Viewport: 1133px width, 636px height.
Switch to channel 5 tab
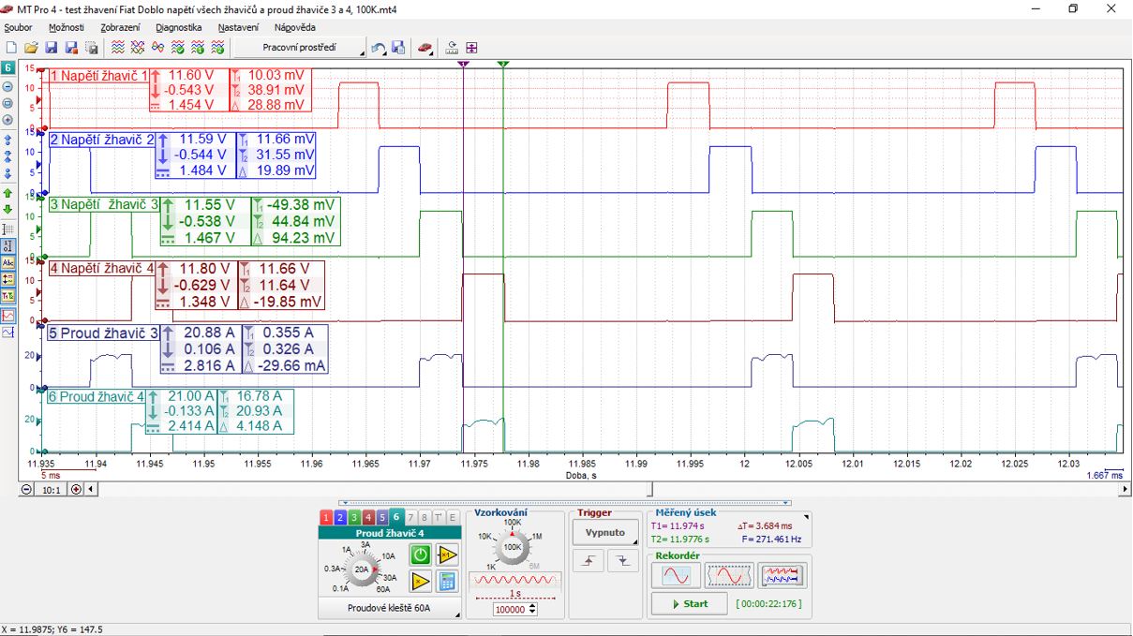tap(382, 517)
